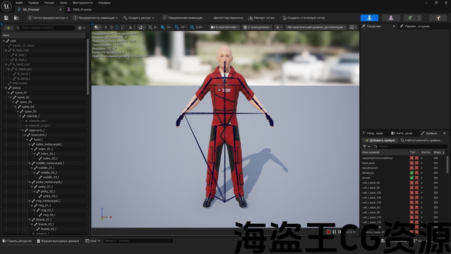Open the Animation editor mode icon
Viewport: 451px width, 254px height.
[x=409, y=18]
